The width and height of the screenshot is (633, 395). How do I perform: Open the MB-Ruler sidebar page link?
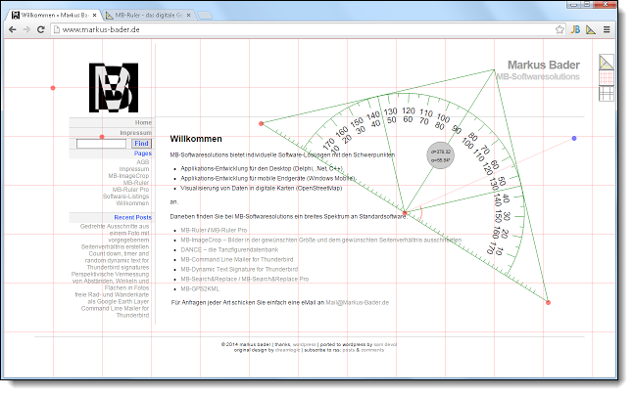[x=136, y=183]
